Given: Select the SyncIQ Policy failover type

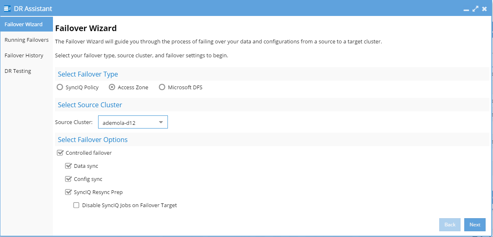Looking at the screenshot, I should pyautogui.click(x=60, y=87).
